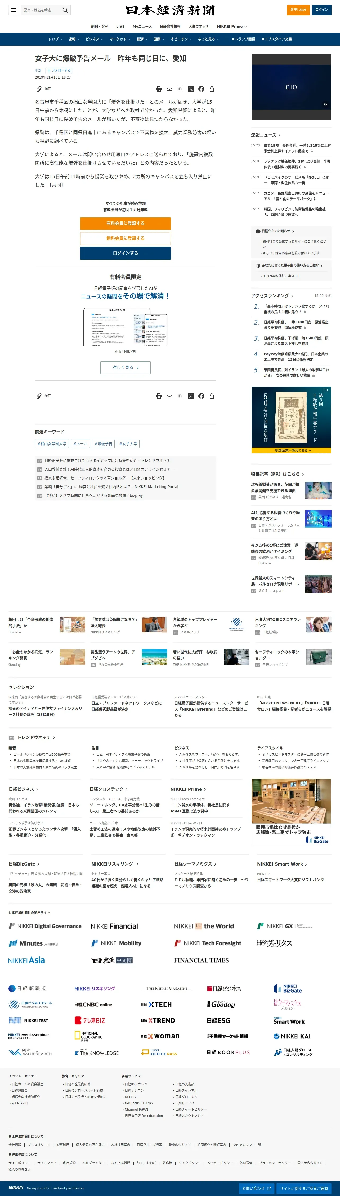Click the bottom email share icon
This screenshot has width=340, height=1196.
click(169, 396)
